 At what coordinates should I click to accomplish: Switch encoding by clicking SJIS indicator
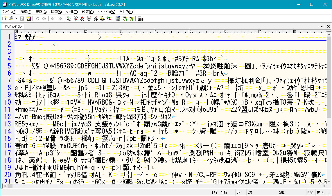click(x=282, y=192)
